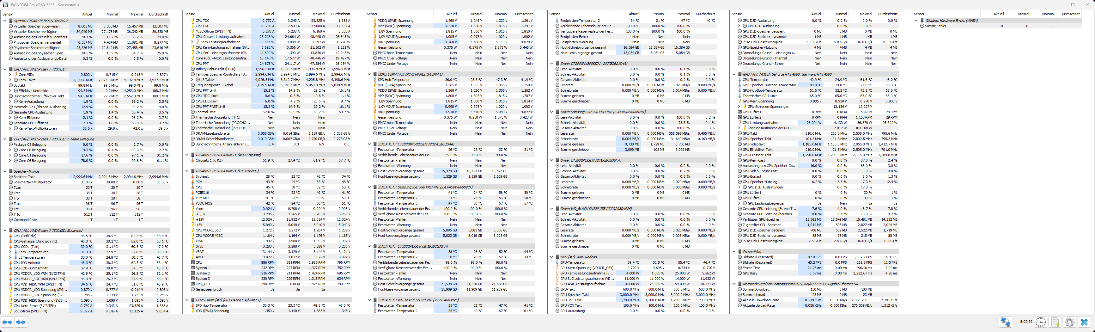The image size is (1095, 332).
Task: Collapse the Netzwerk: RealTek group
Action: tap(734, 284)
